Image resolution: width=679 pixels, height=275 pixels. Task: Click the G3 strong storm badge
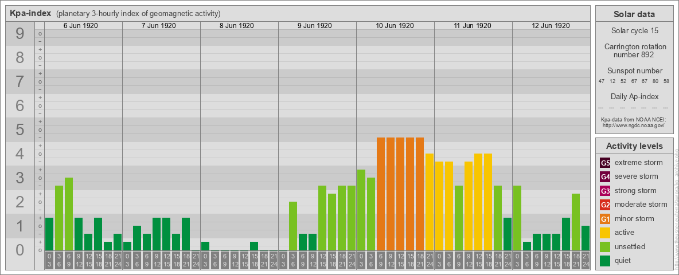(605, 191)
